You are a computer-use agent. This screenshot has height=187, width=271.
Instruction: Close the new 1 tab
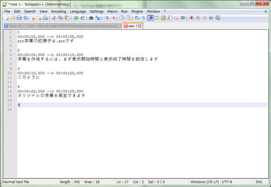(140, 26)
